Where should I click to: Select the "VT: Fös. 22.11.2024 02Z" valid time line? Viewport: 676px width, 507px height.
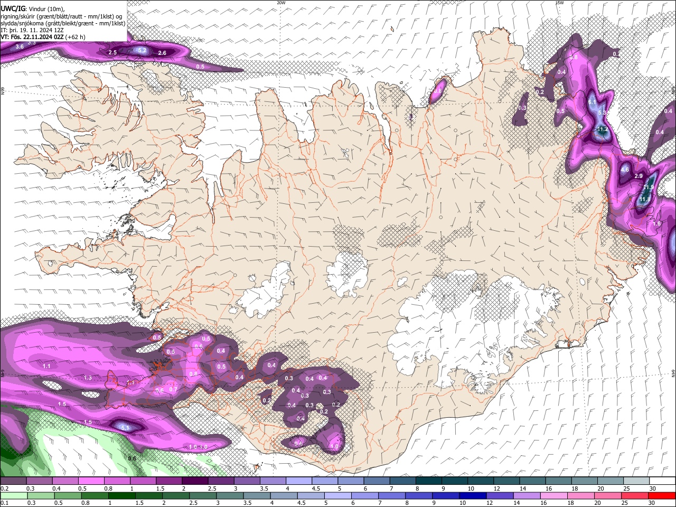(x=32, y=37)
